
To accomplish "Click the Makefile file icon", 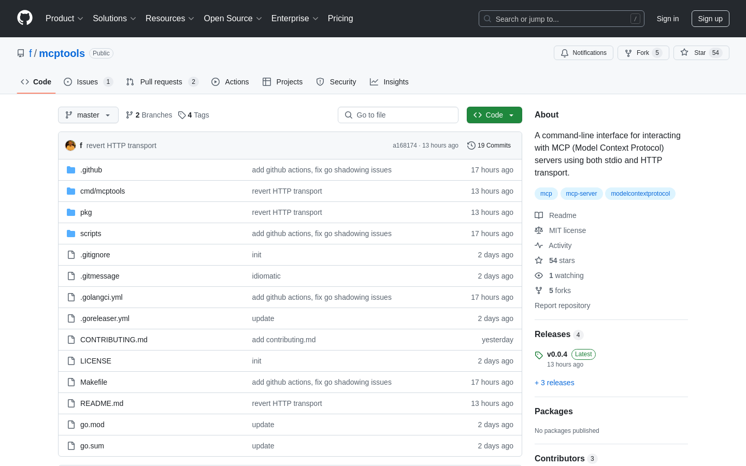I will (71, 382).
